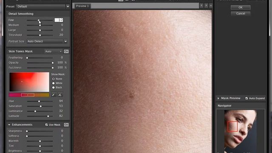Click the eyedropper add-to-mask tool
272x153 pixels.
(x=60, y=95)
